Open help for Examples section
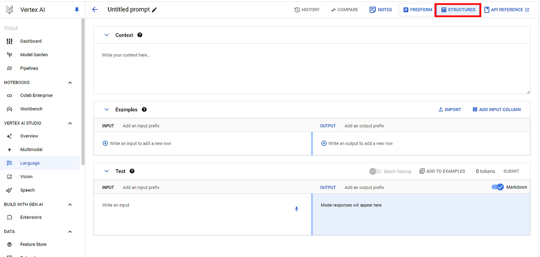540x257 pixels. (144, 109)
